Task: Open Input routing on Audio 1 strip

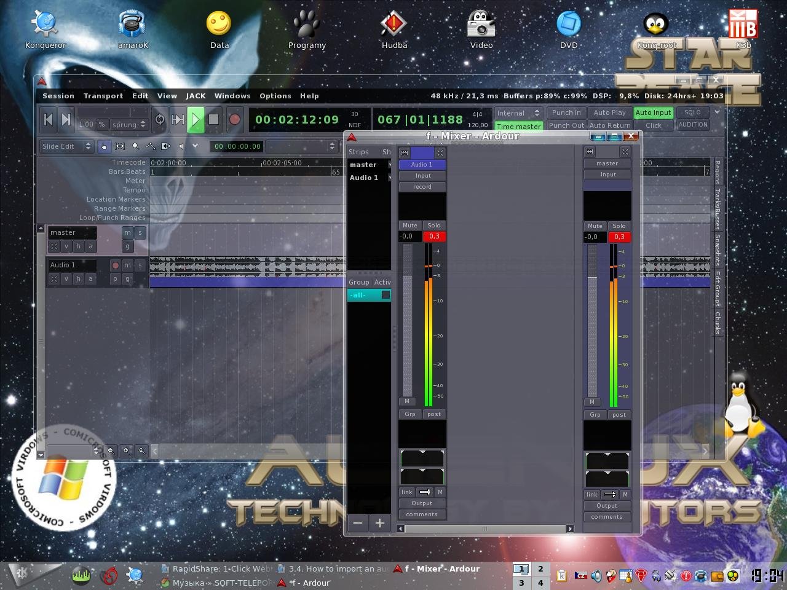Action: (422, 176)
